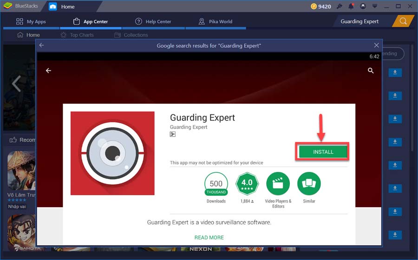Click the search results dialog back arrow
The image size is (418, 260).
(x=42, y=45)
